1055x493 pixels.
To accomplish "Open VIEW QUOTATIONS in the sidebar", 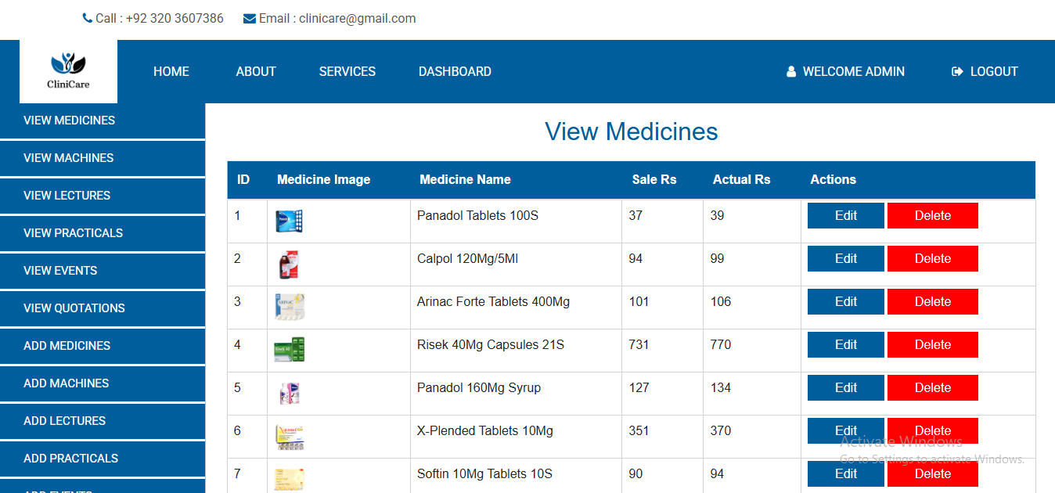I will pyautogui.click(x=103, y=308).
